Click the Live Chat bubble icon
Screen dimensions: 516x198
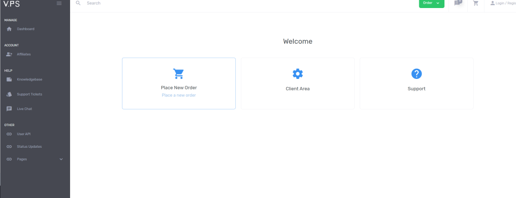click(9, 109)
